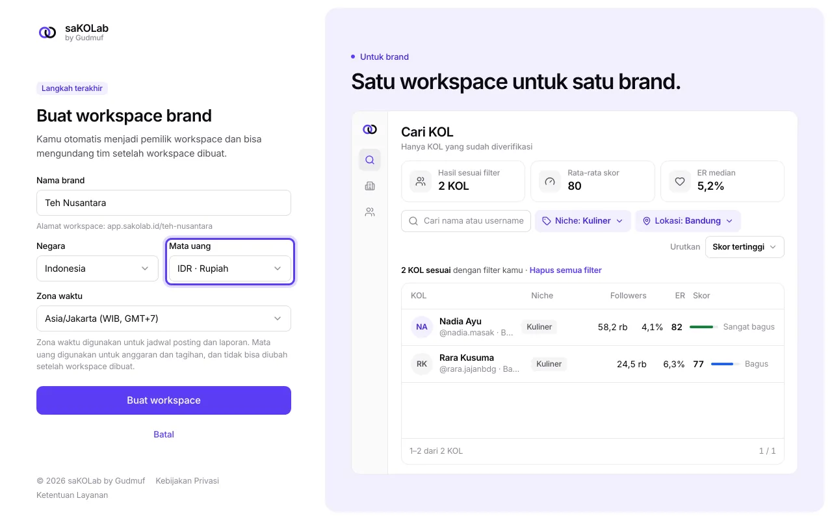Open the Mata uang dropdown showing IDR Rupiah
Image resolution: width=832 pixels, height=520 pixels.
point(230,268)
